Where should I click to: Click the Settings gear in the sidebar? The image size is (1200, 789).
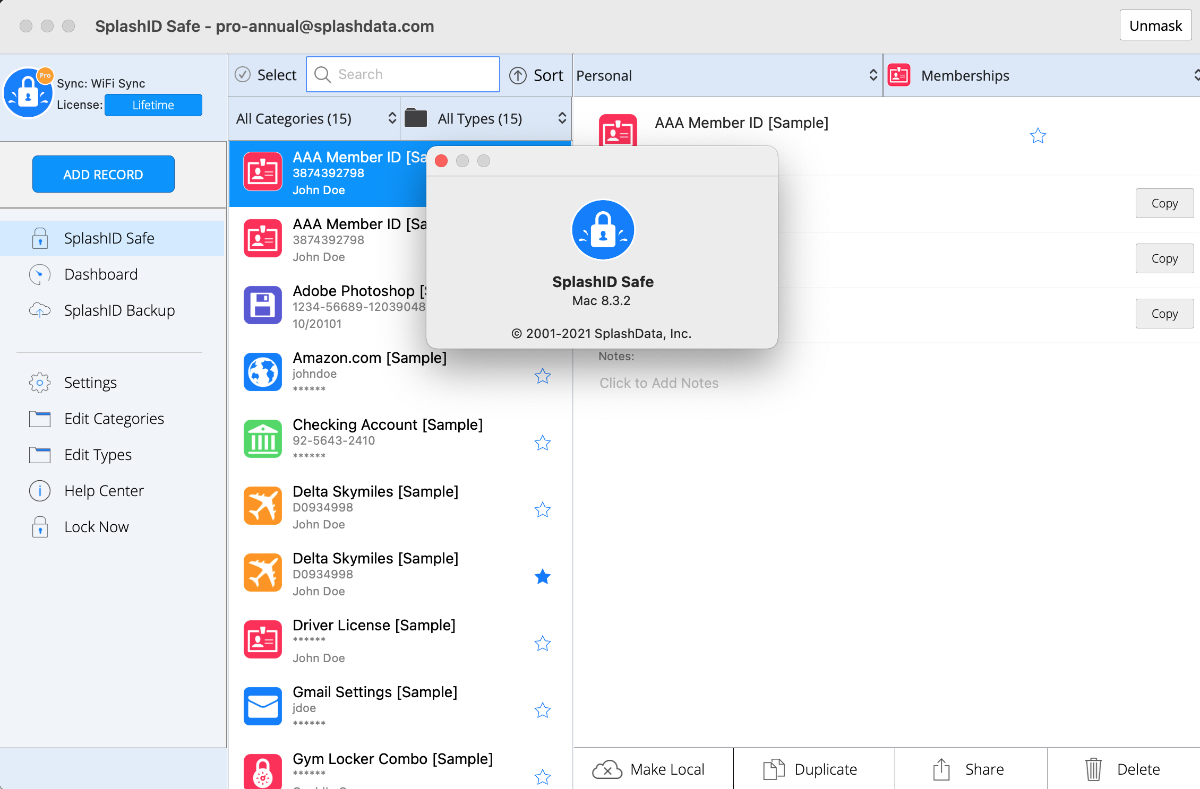pyautogui.click(x=40, y=383)
